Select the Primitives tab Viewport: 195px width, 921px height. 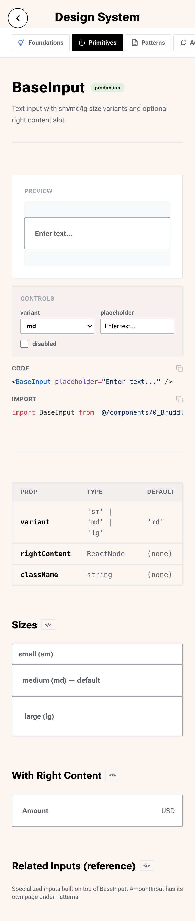(x=97, y=43)
